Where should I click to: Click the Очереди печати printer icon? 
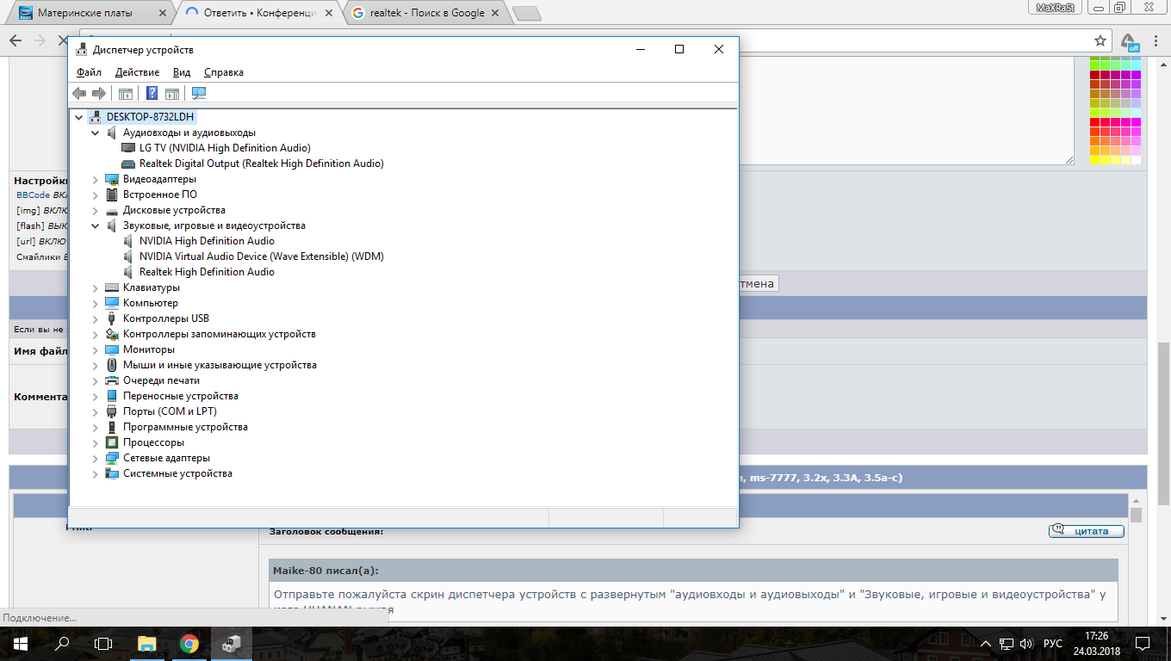click(x=111, y=380)
